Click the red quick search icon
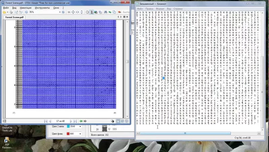This screenshot has height=152, width=269. tap(120, 12)
